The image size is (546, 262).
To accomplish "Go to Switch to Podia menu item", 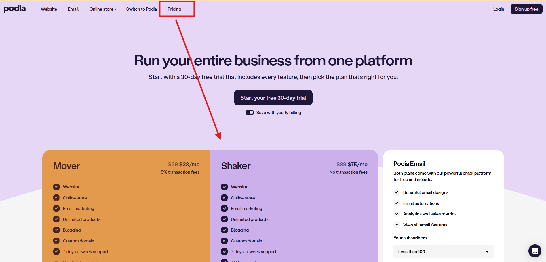I will (141, 9).
